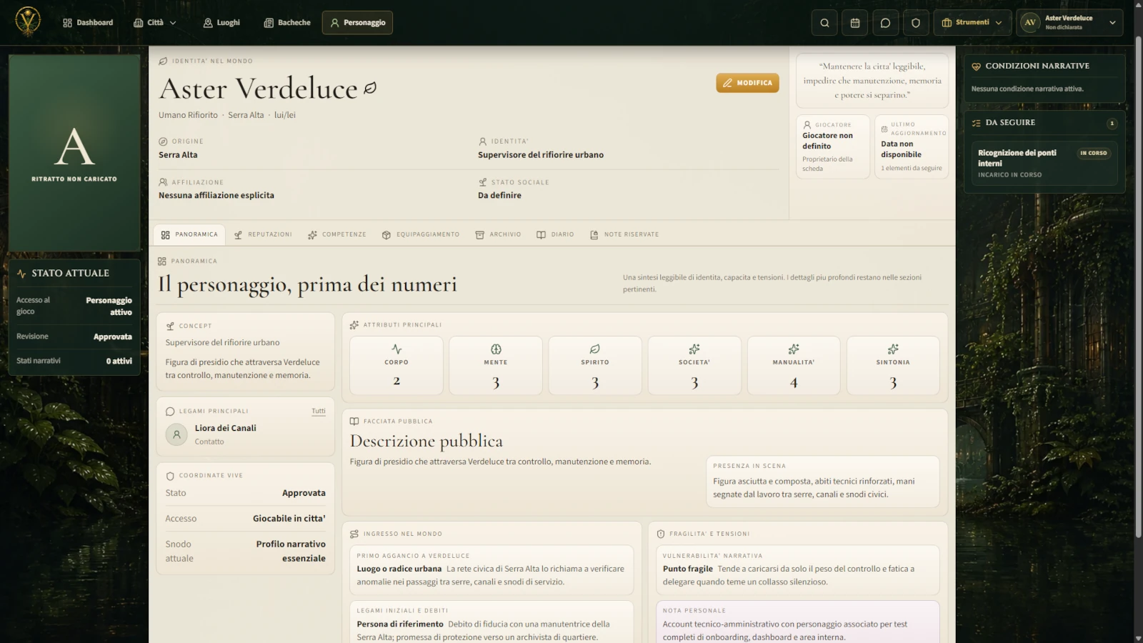Click the 'Descrizione pubblica' heading

(426, 442)
